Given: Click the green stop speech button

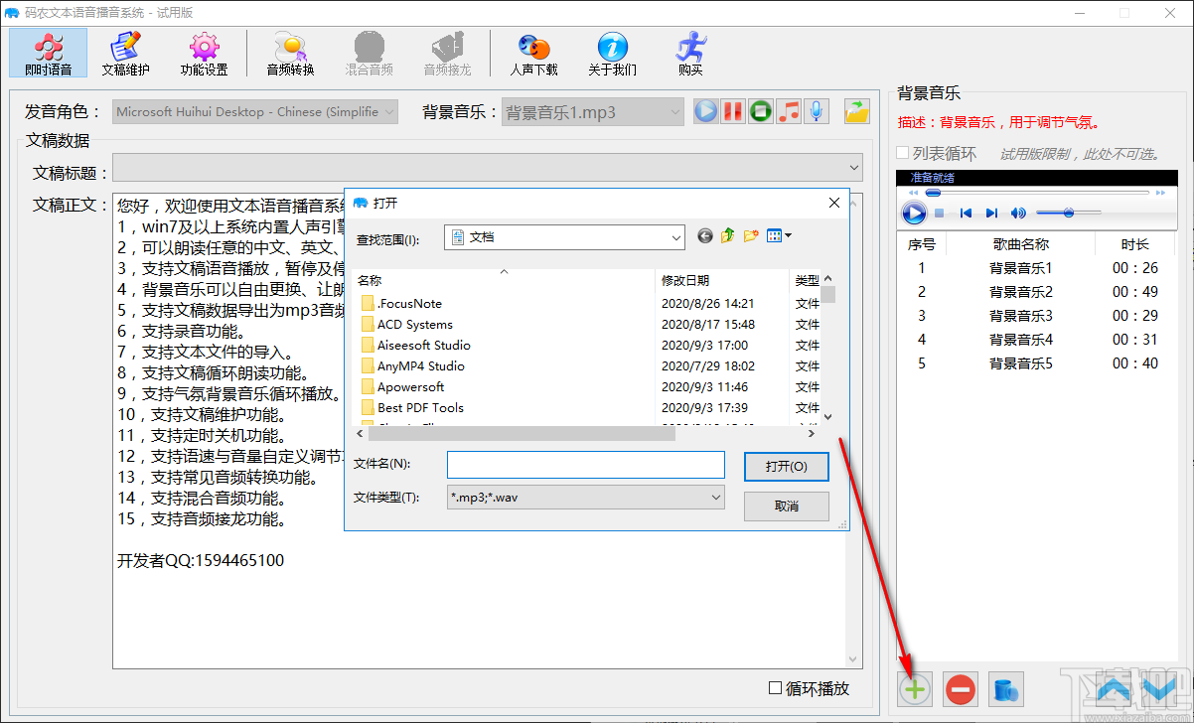Looking at the screenshot, I should coord(761,111).
